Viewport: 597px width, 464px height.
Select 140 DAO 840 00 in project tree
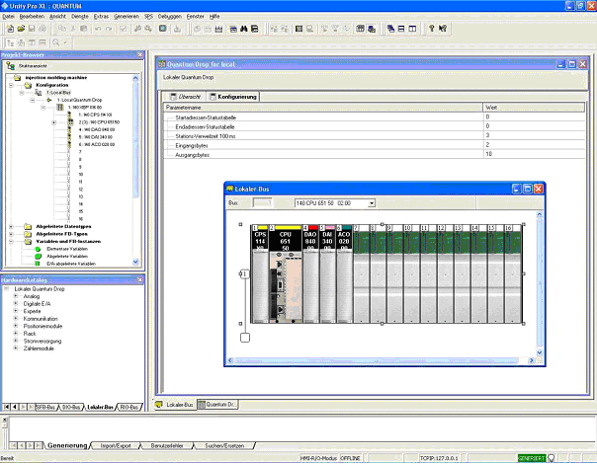97,129
